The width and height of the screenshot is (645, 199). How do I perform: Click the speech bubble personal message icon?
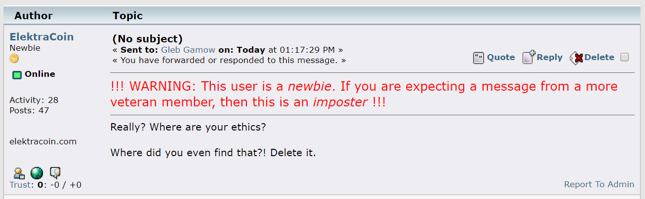coord(55,173)
